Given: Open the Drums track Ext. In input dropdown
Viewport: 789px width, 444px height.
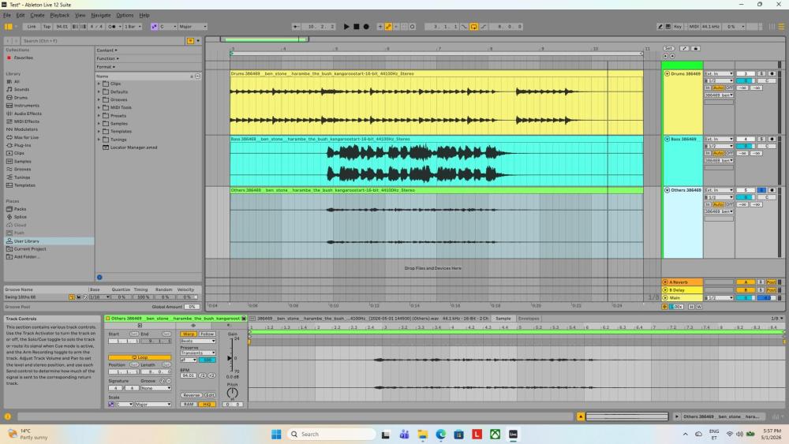Looking at the screenshot, I should point(719,73).
